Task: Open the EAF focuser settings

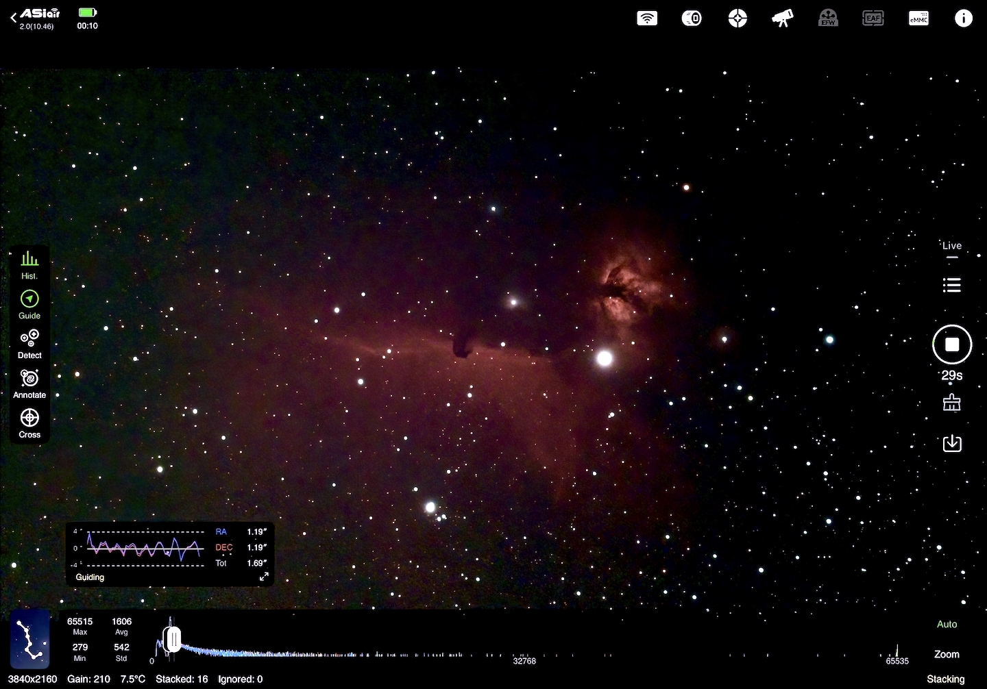Action: [x=873, y=18]
